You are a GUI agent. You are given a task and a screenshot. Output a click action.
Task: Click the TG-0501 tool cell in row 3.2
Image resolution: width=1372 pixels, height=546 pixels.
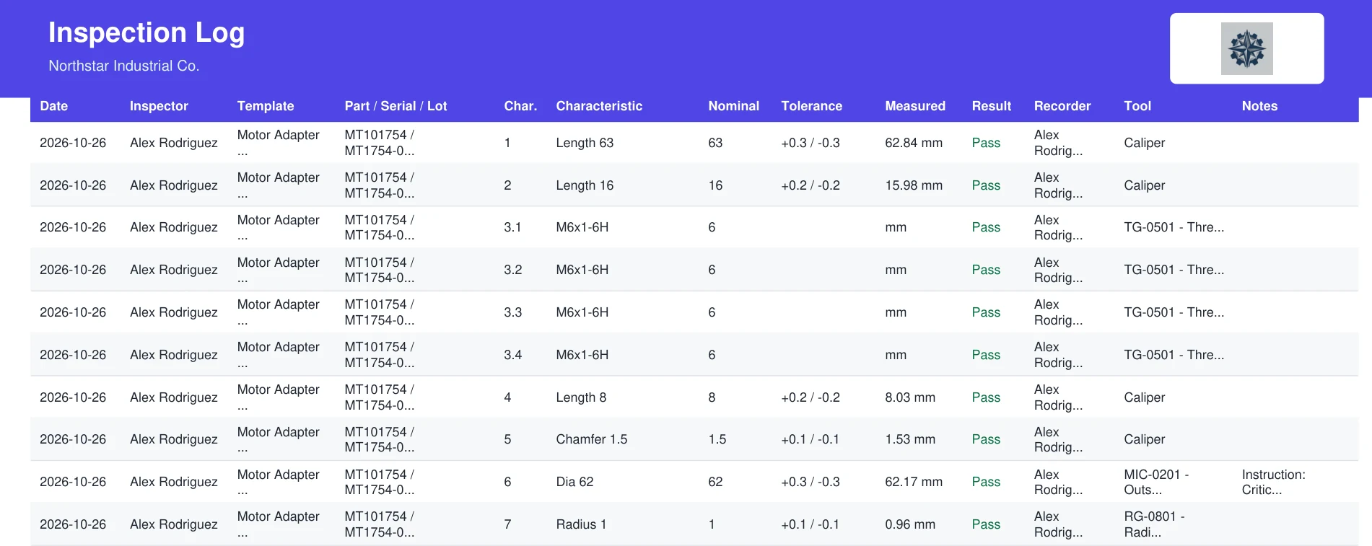click(x=1174, y=270)
